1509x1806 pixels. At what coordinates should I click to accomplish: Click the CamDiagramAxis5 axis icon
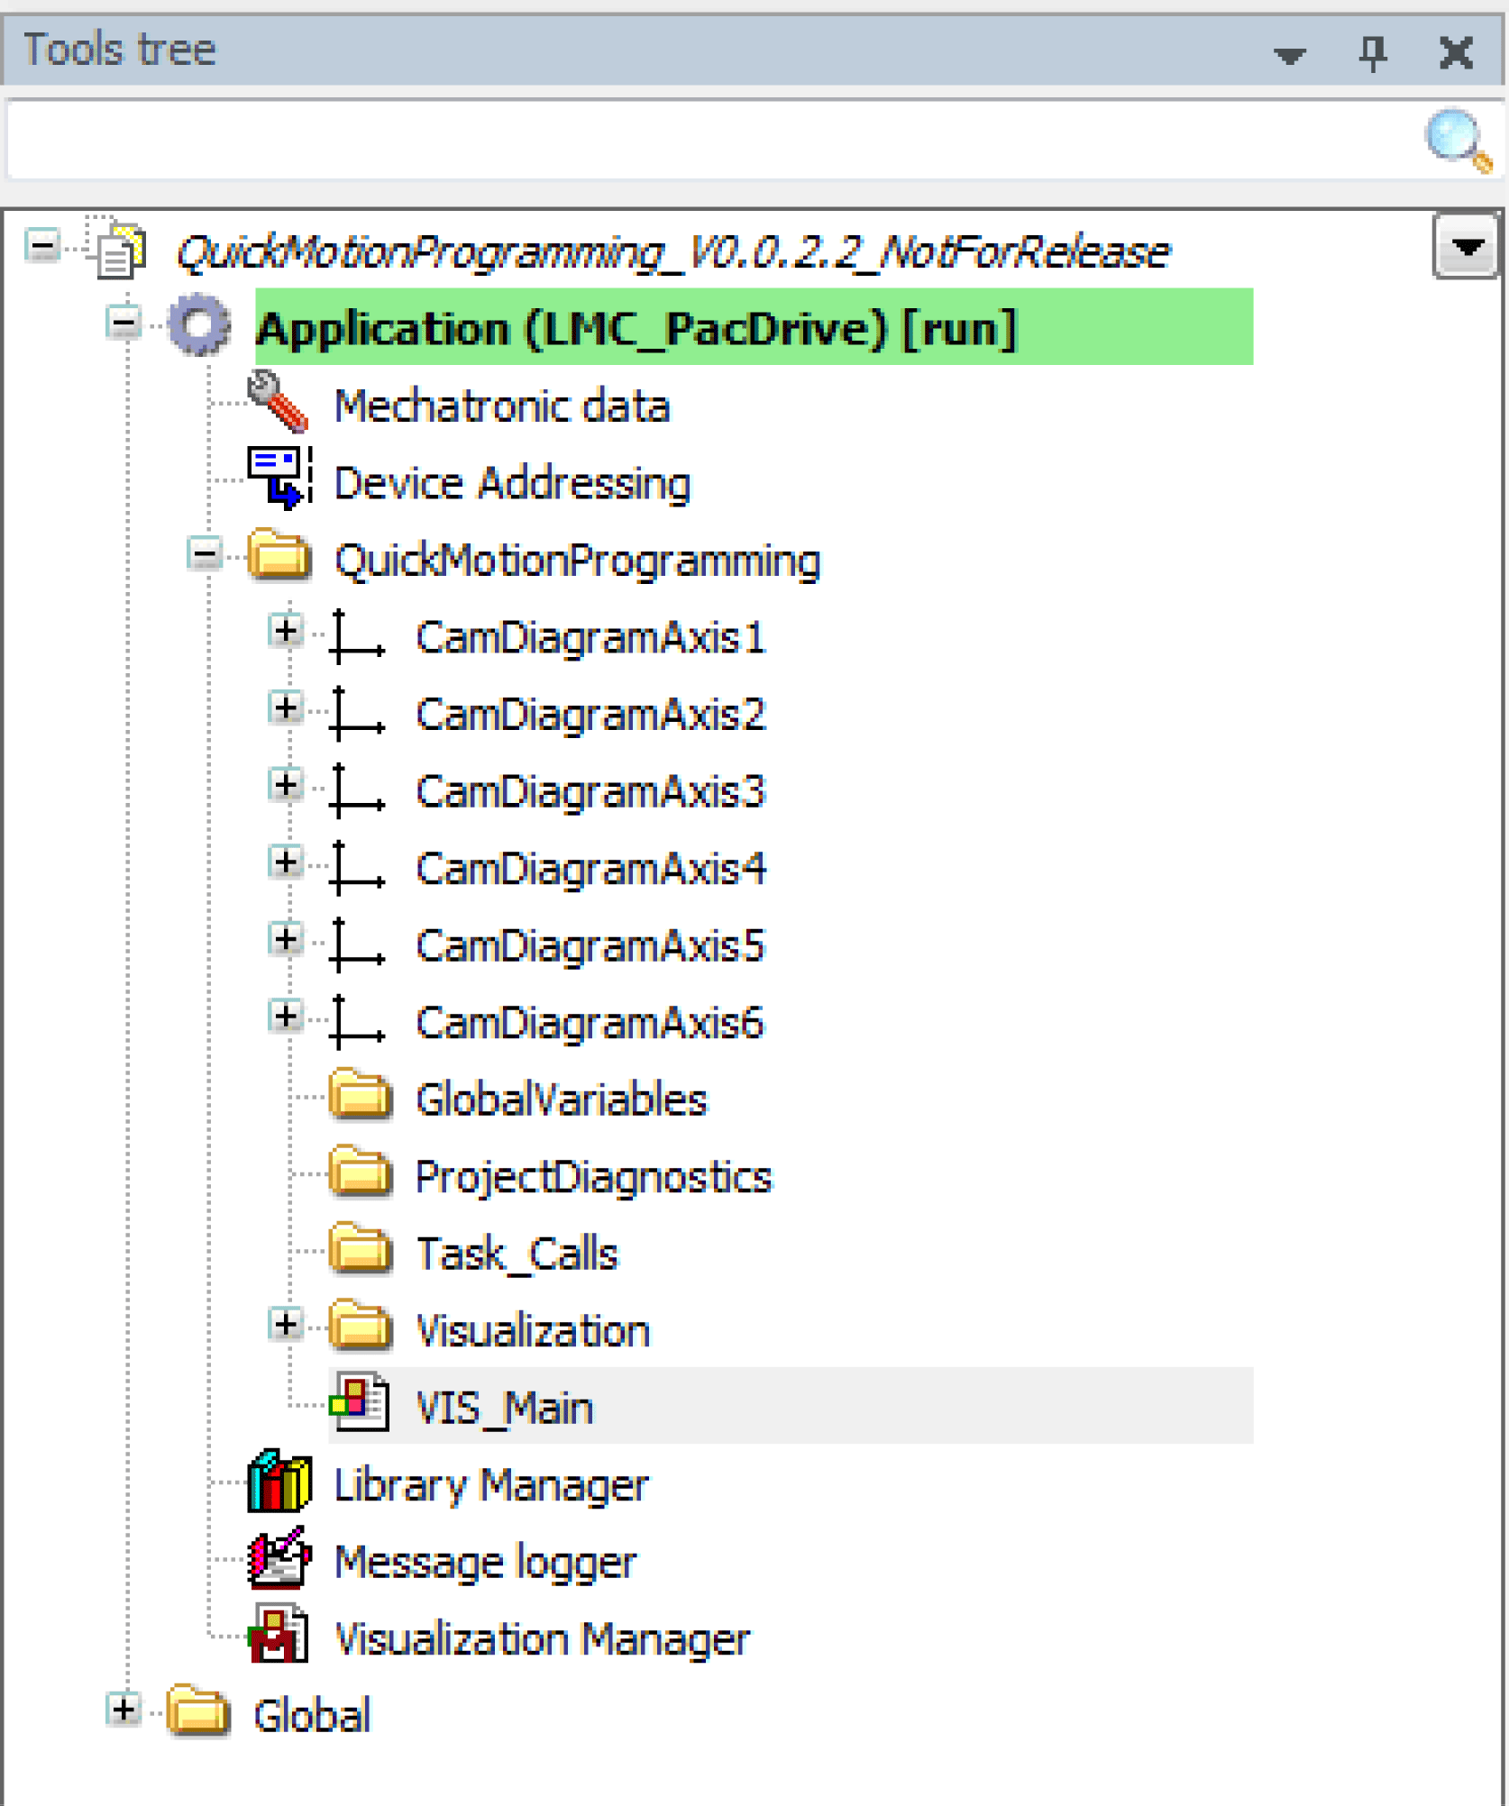[357, 945]
